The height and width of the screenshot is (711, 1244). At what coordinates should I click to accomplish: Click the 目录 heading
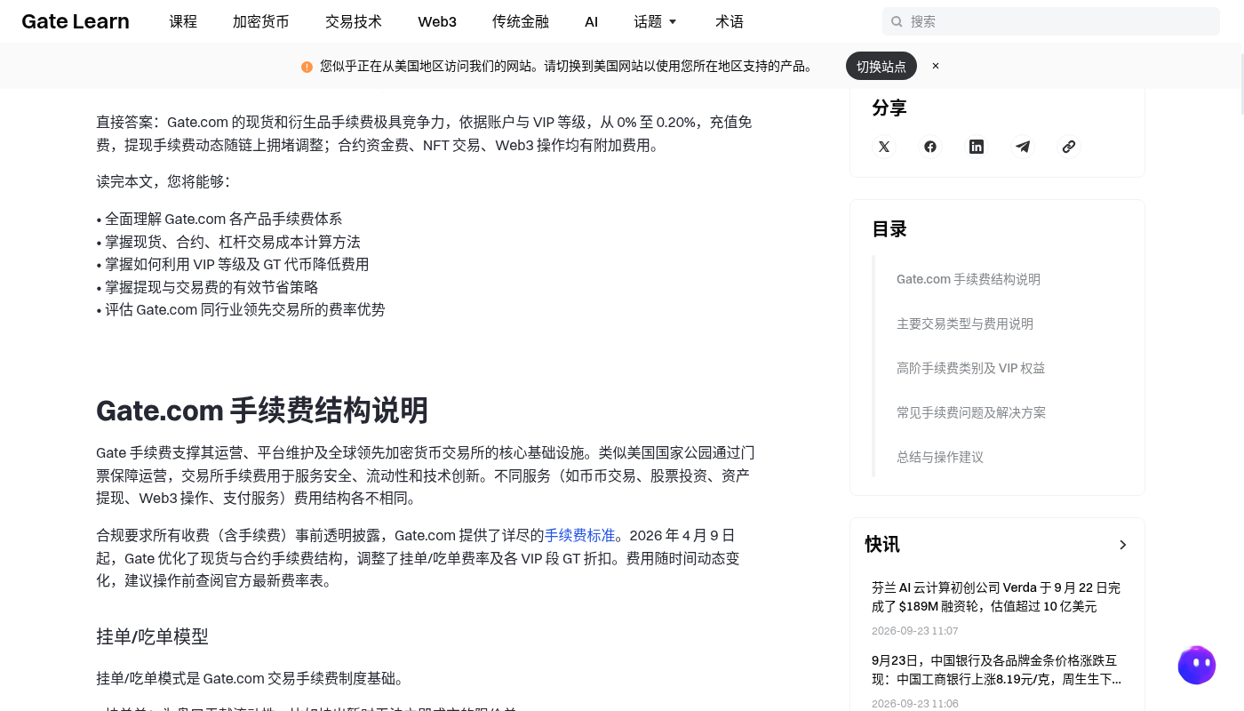pos(889,229)
